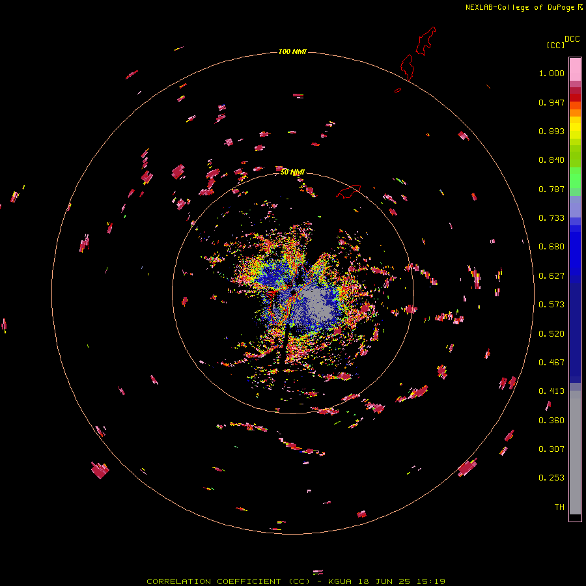Pick the orange swatch in the color bar

575,113
